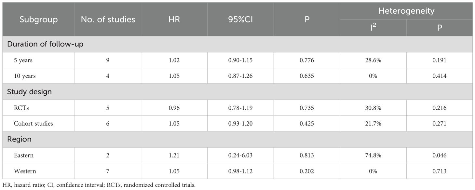Image resolution: width=475 pixels, height=190 pixels.
Task: Click the HR column header
Action: click(x=174, y=19)
